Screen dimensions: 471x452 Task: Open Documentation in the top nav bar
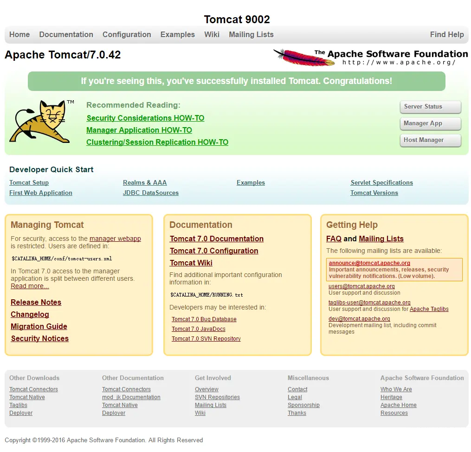pyautogui.click(x=66, y=34)
